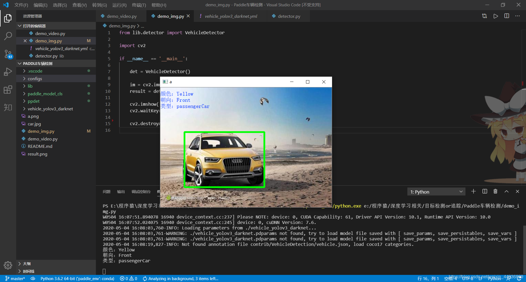Switch to Debug Console (调试控制台) tab
Viewport: 526px width, 282px height.
pyautogui.click(x=141, y=192)
